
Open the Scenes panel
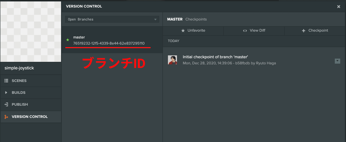click(x=31, y=81)
